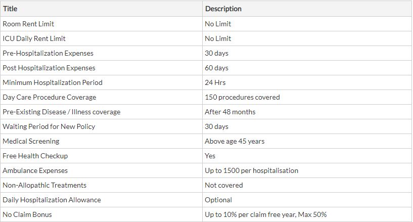Screen dimensions: 413x222
Task: Select Free Health Checkup title cell
Action: (x=102, y=156)
